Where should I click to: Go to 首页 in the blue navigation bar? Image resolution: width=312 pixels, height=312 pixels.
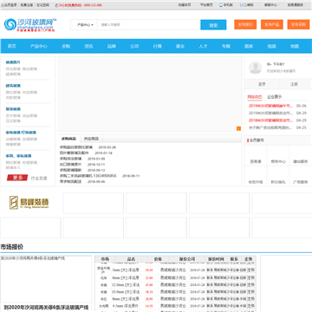[11, 46]
